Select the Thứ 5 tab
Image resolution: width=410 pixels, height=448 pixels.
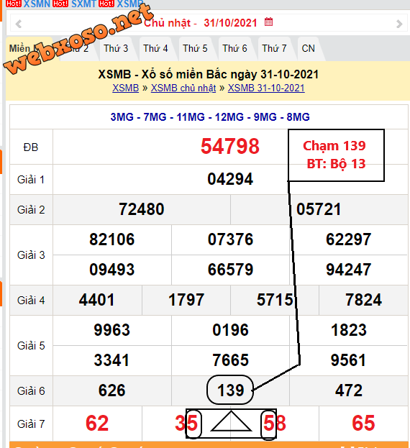(195, 48)
